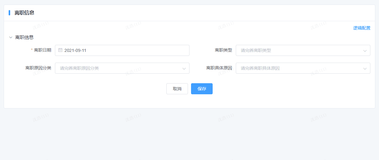The width and height of the screenshot is (379, 160).
Task: Click the 取消 button
Action: [177, 89]
